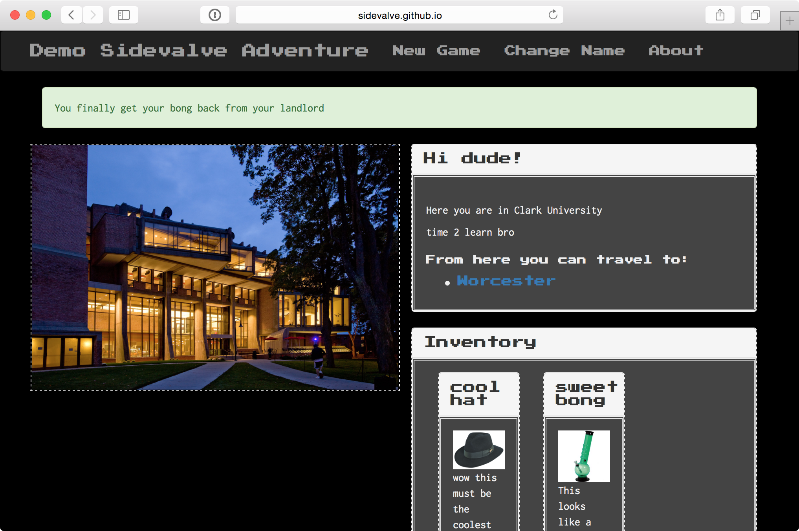Open the Share sheet icon
The width and height of the screenshot is (799, 531).
(x=720, y=15)
